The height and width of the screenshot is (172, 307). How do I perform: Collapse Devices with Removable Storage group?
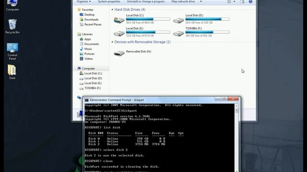tap(112, 42)
